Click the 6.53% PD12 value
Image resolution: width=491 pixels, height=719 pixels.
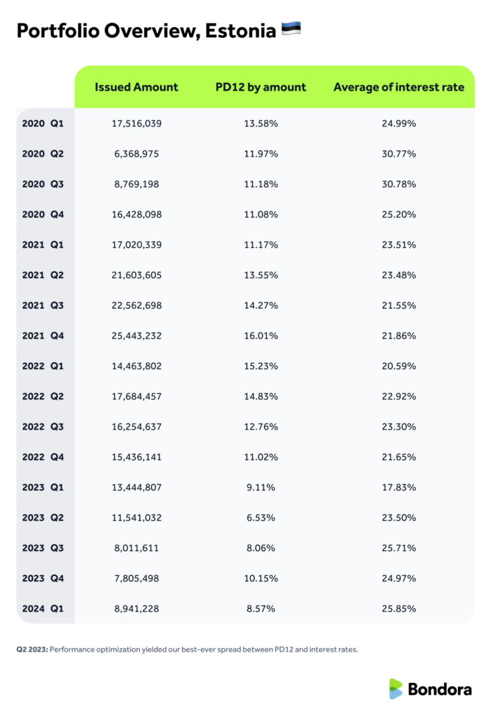click(261, 517)
